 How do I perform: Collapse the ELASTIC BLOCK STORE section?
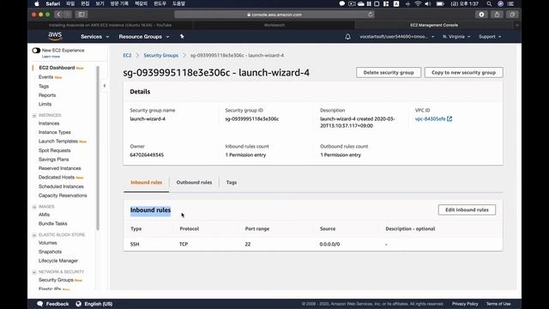point(34,234)
